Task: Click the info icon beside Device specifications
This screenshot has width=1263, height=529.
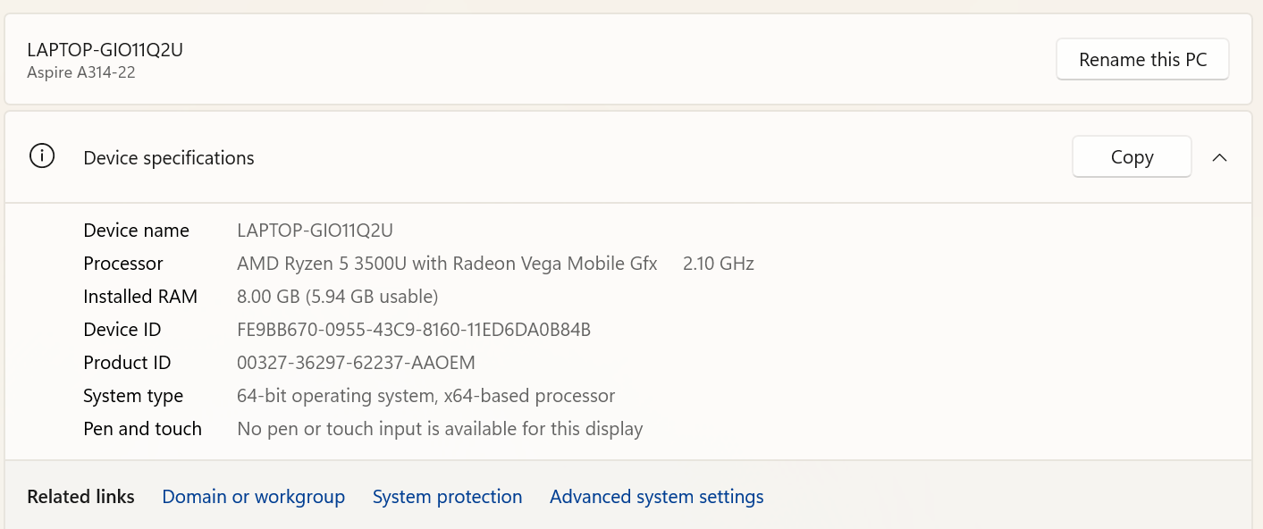Action: (42, 156)
